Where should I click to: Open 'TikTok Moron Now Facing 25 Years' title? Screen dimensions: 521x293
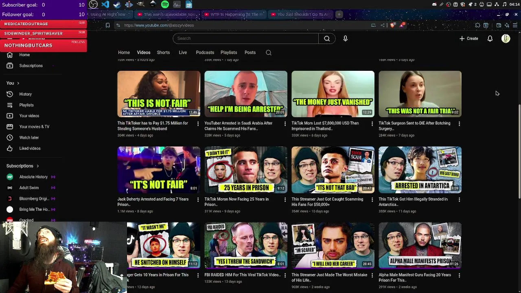point(236,202)
